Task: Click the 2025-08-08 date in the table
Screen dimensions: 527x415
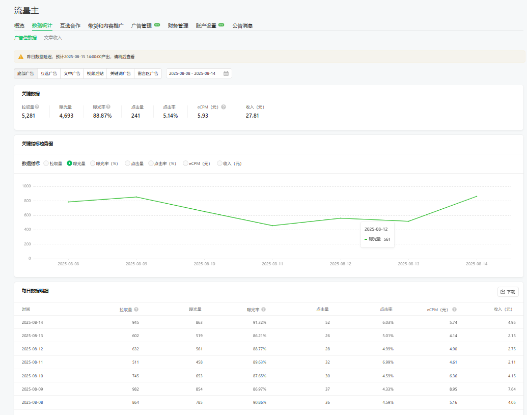Action: [32, 402]
